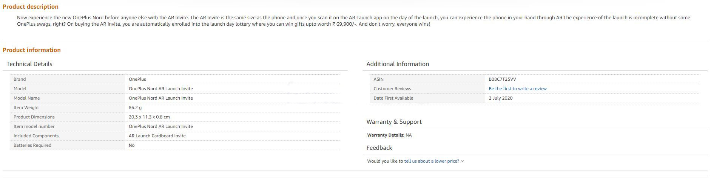Select the 'OnePlus' brand value
711x183 pixels.
click(x=137, y=79)
